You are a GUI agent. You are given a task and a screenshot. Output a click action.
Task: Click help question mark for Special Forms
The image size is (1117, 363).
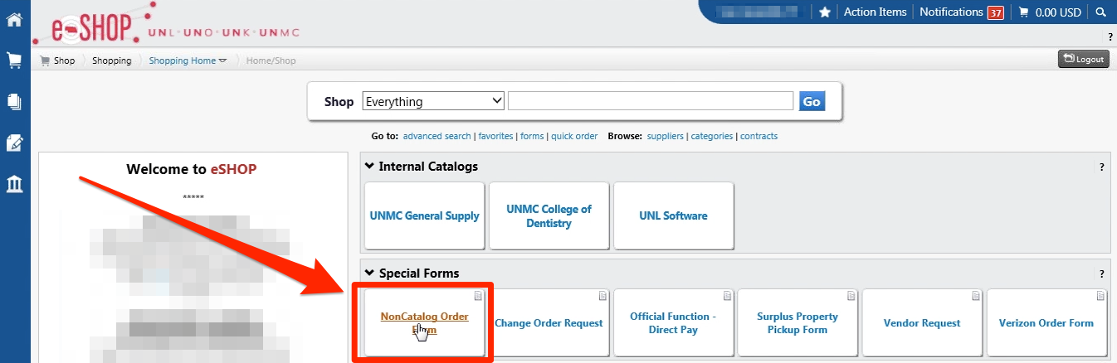(x=1102, y=274)
